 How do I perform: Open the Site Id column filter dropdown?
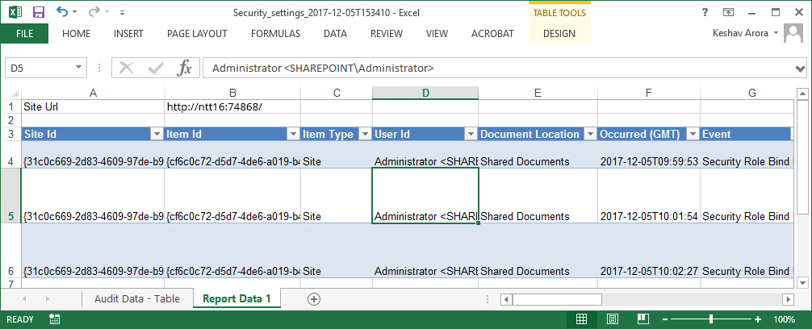click(x=157, y=135)
